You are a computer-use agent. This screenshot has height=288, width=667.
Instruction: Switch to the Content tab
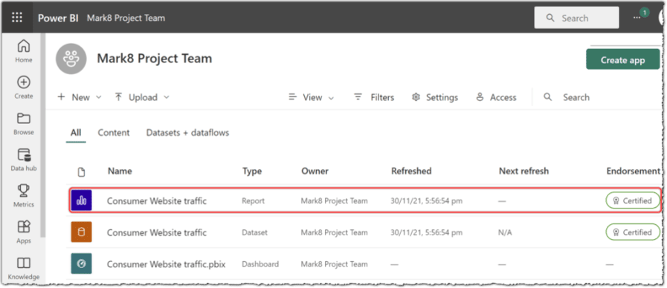[114, 133]
